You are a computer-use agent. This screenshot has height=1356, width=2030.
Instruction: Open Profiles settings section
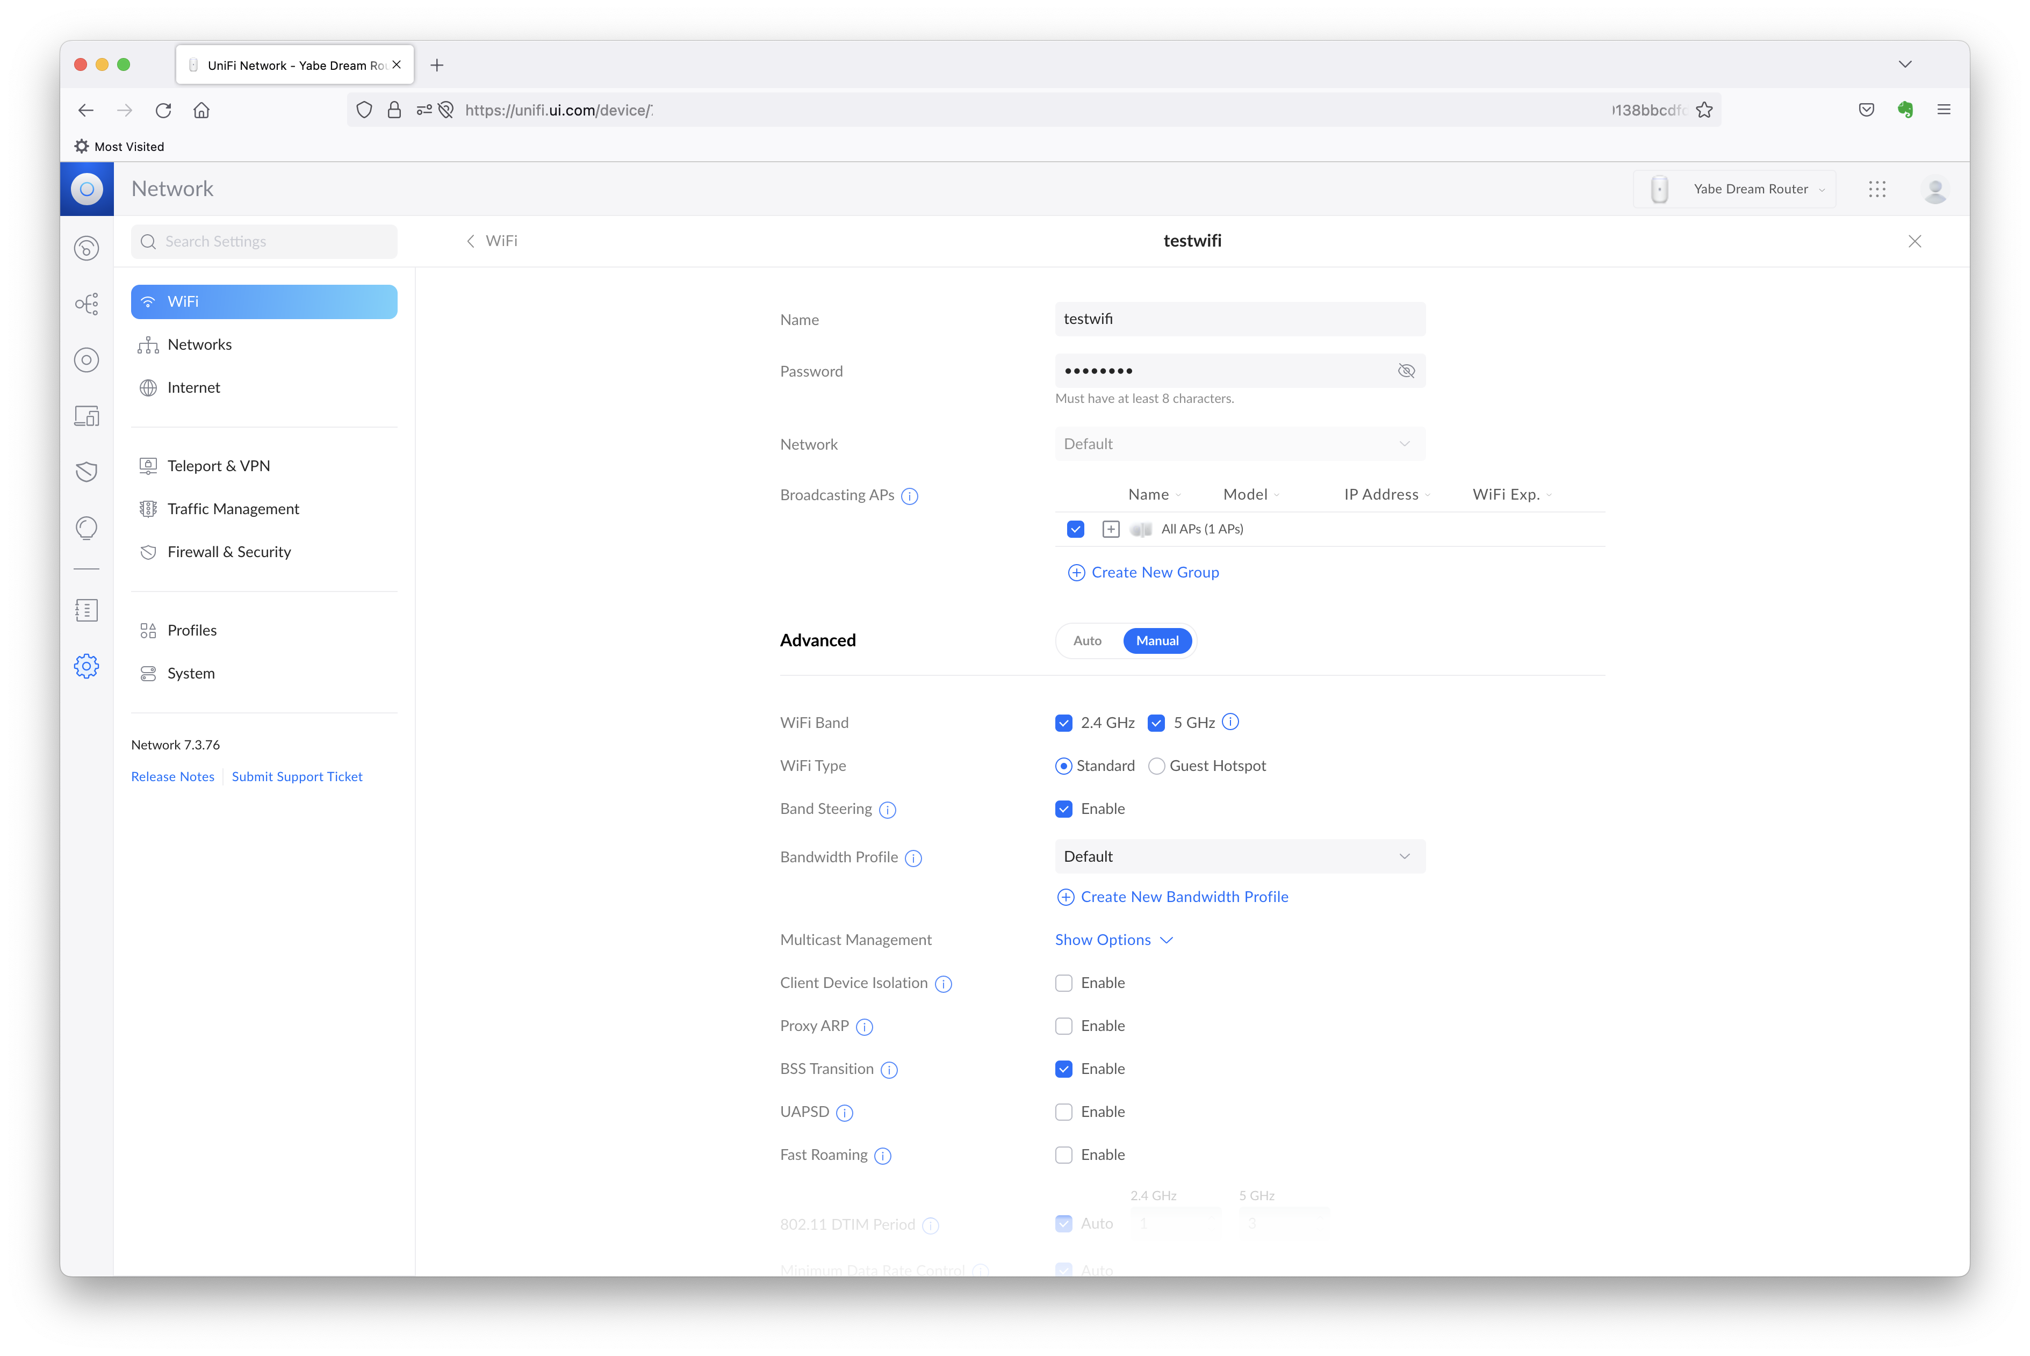click(x=264, y=630)
